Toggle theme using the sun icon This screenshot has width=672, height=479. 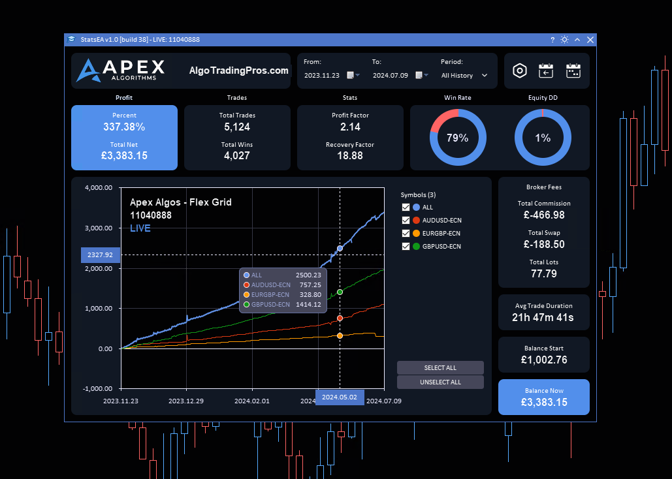[x=564, y=39]
